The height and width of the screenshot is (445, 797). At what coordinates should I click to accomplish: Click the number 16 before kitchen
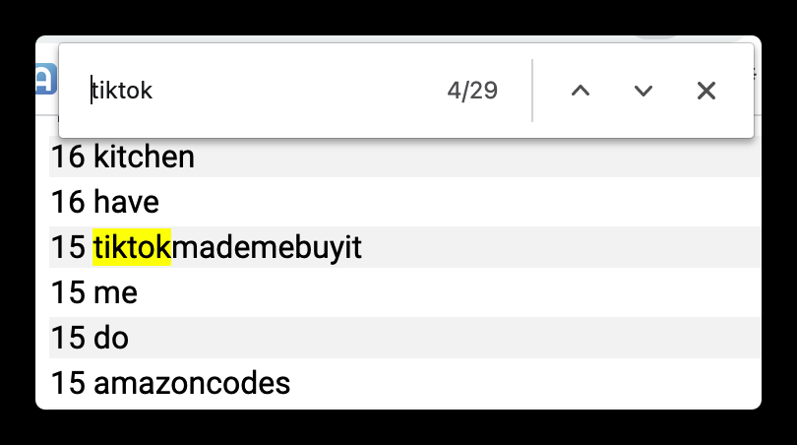pos(68,157)
